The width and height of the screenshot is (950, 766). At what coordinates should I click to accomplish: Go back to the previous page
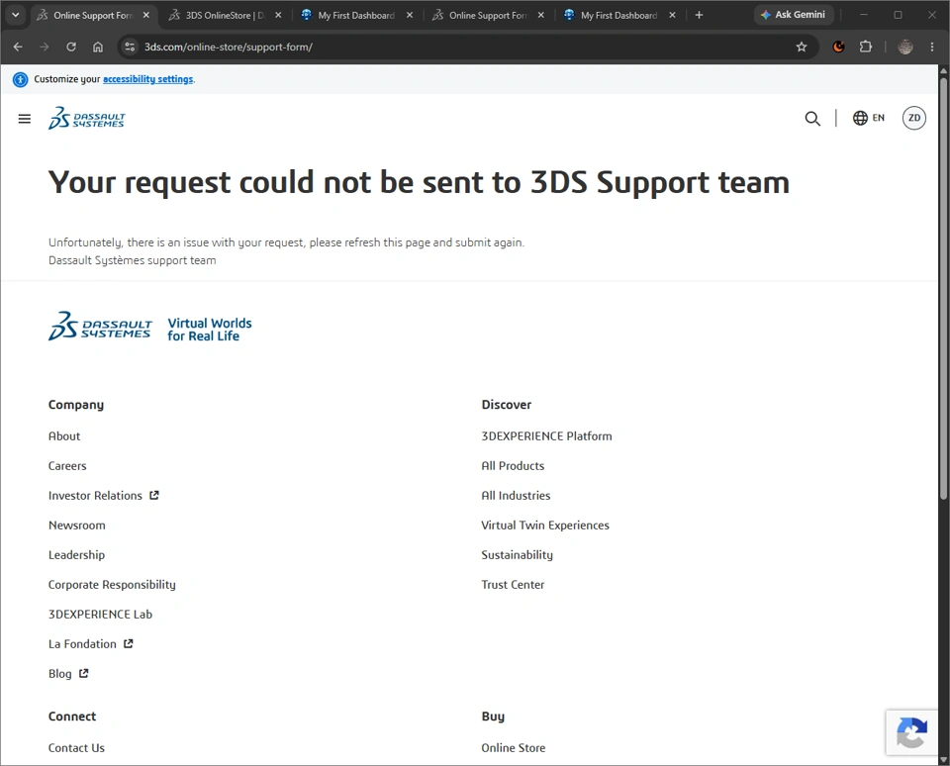(x=18, y=47)
